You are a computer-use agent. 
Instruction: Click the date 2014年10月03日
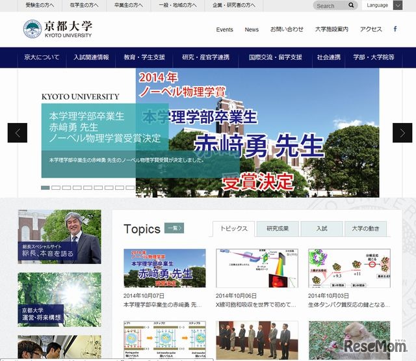click(328, 296)
